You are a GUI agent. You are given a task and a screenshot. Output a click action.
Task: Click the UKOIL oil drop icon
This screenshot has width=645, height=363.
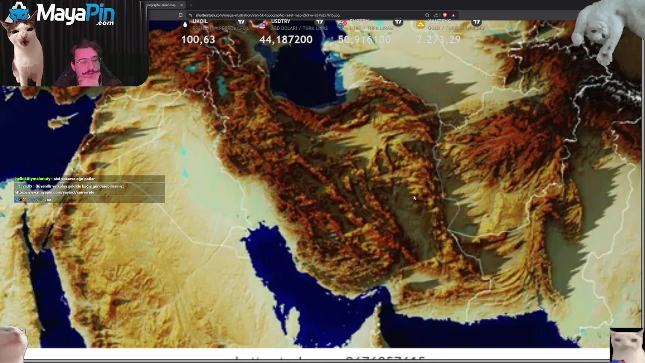[185, 23]
